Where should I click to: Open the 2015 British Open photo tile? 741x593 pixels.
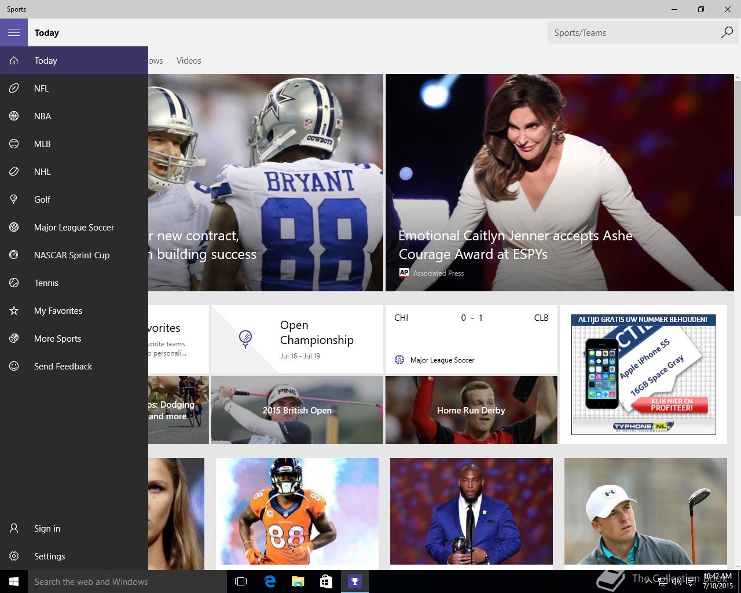[297, 410]
